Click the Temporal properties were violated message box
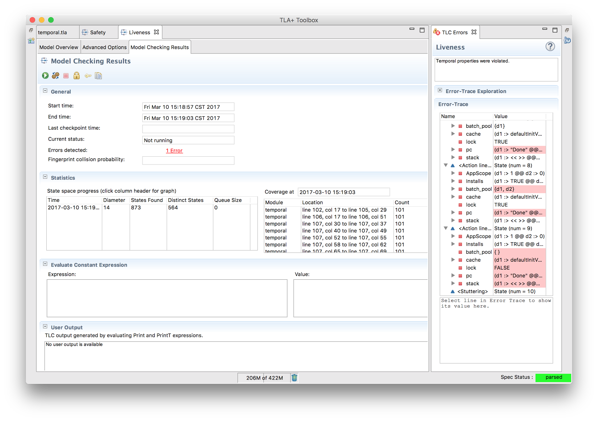The width and height of the screenshot is (598, 421). tap(496, 70)
